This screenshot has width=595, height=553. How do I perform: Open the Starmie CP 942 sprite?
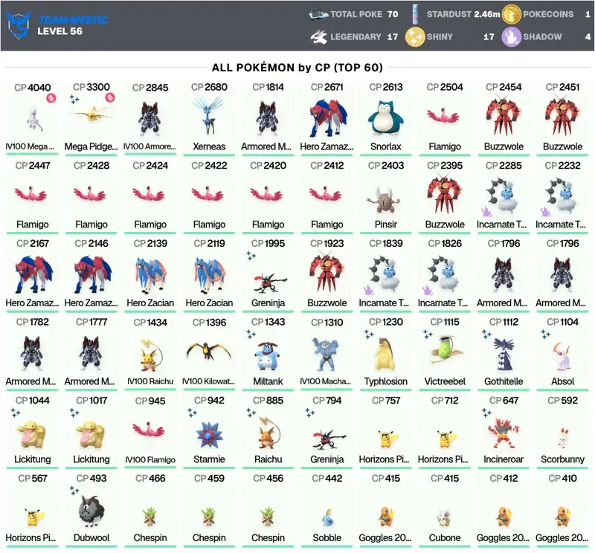click(209, 435)
